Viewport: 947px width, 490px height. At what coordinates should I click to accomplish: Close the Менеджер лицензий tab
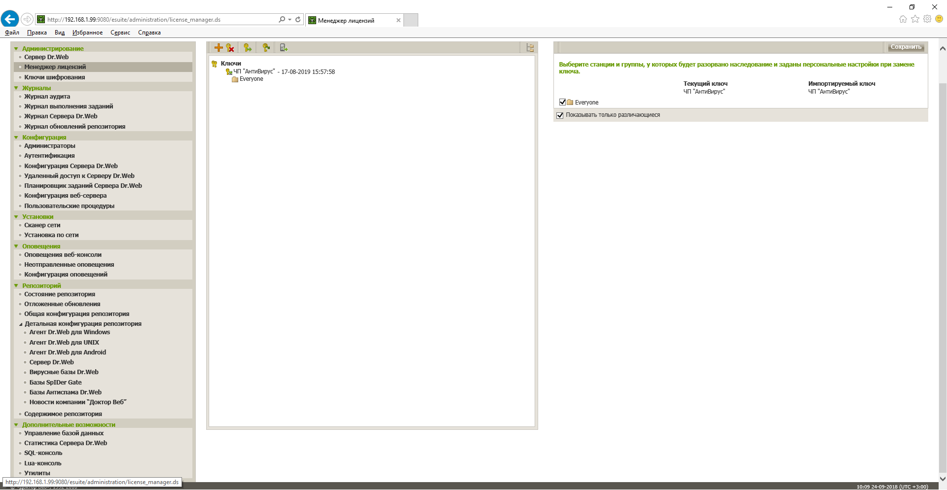click(x=399, y=20)
